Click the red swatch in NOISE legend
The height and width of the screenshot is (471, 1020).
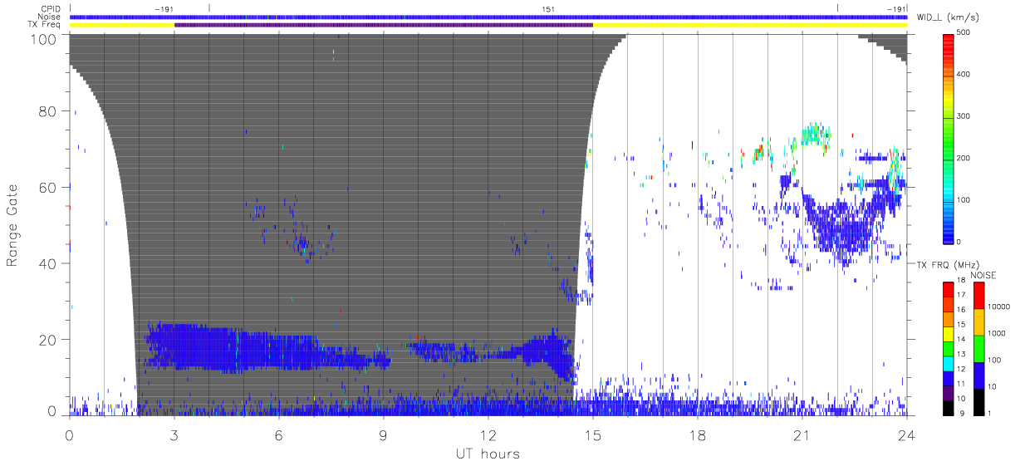(978, 296)
